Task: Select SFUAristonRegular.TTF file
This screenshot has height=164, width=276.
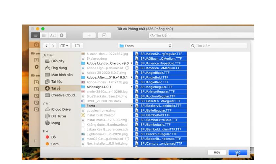Action: [160, 92]
